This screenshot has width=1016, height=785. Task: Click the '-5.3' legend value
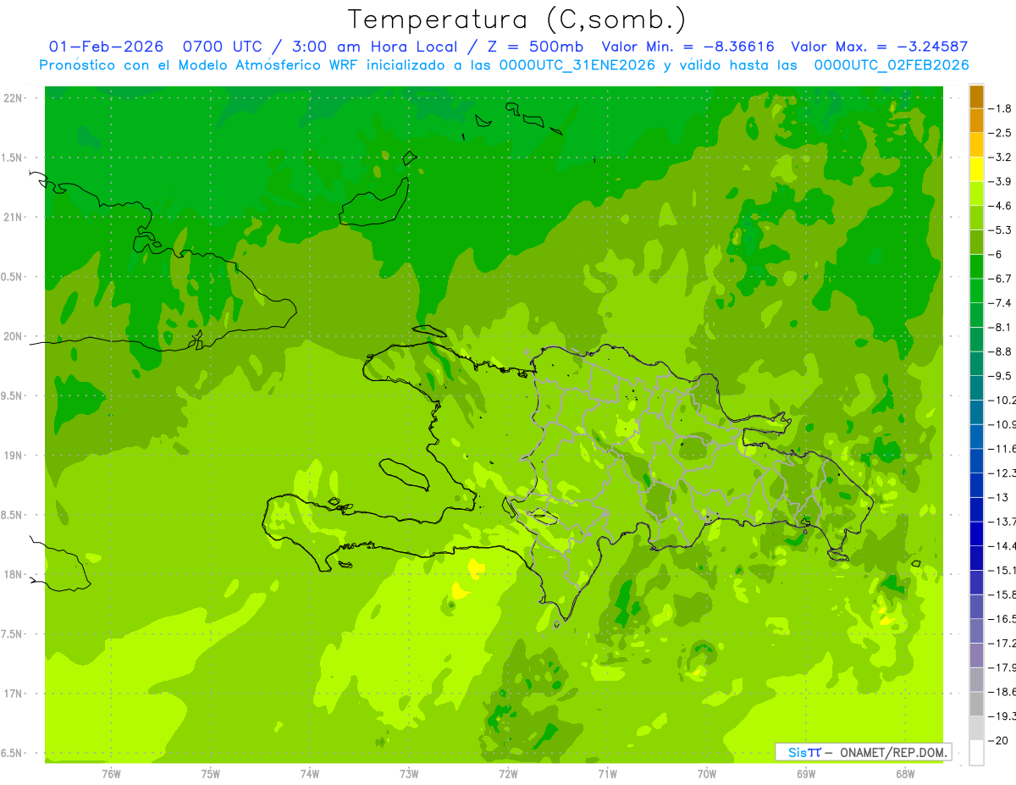tap(1001, 229)
